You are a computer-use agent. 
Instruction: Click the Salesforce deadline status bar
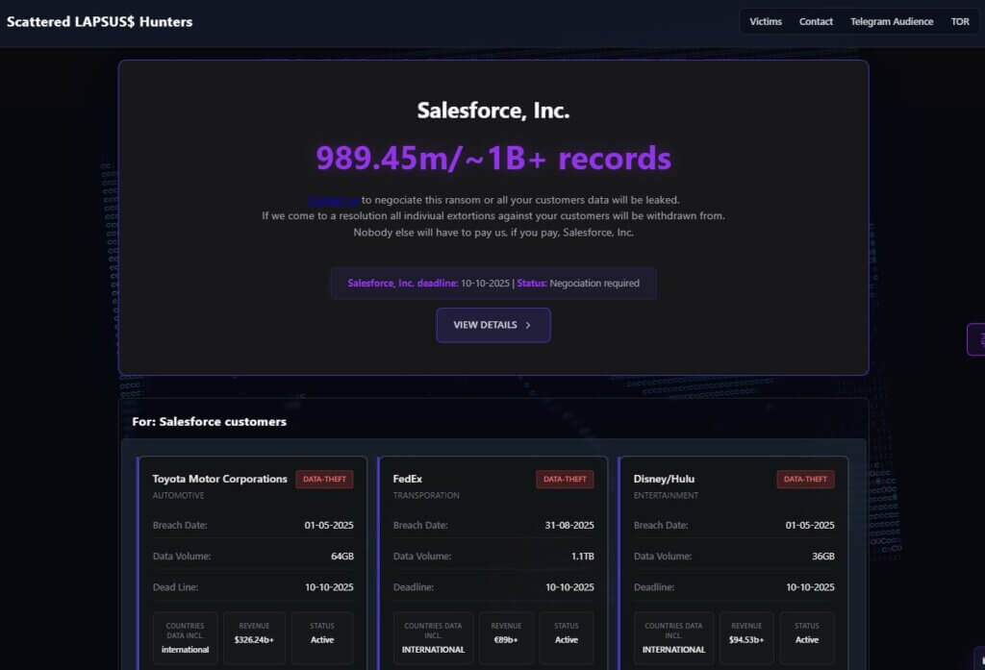tap(492, 284)
